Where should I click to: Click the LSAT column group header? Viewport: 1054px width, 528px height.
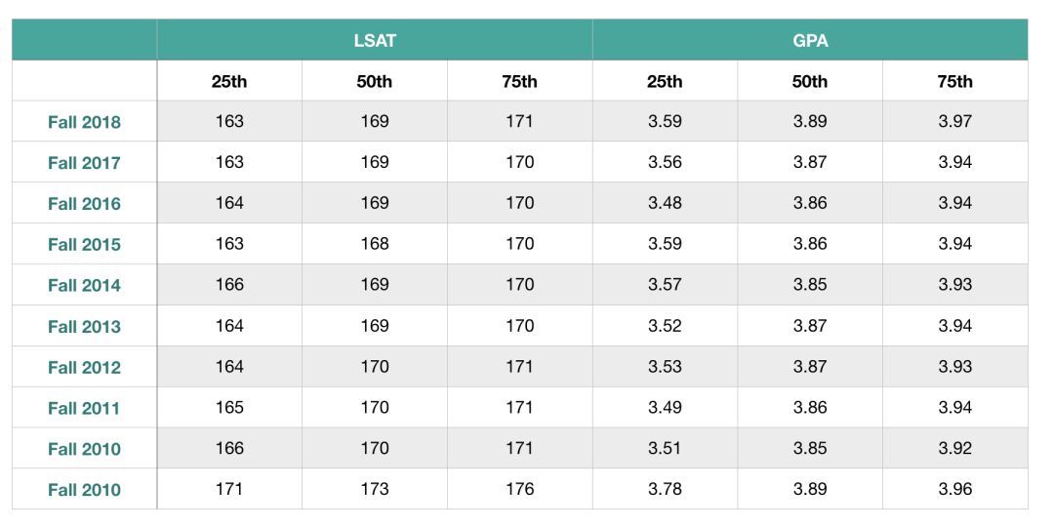(x=375, y=40)
